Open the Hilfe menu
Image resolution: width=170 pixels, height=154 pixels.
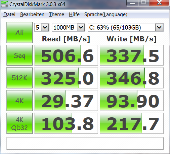74,14
